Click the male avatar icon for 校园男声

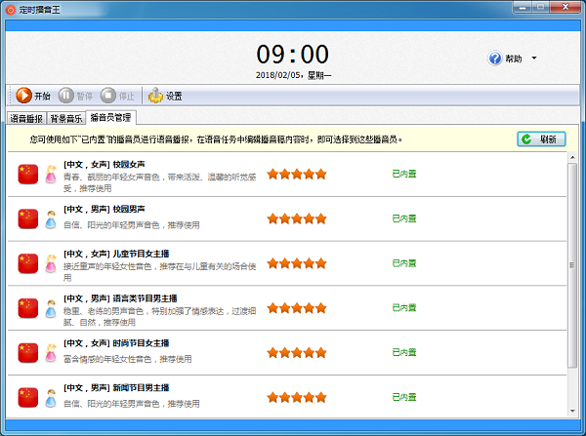51,219
